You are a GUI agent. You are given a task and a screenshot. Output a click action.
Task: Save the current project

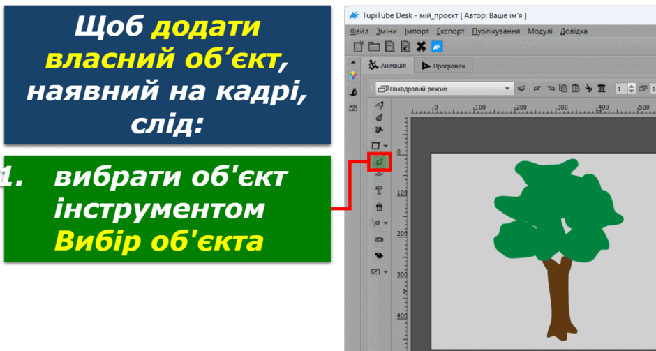[x=389, y=47]
